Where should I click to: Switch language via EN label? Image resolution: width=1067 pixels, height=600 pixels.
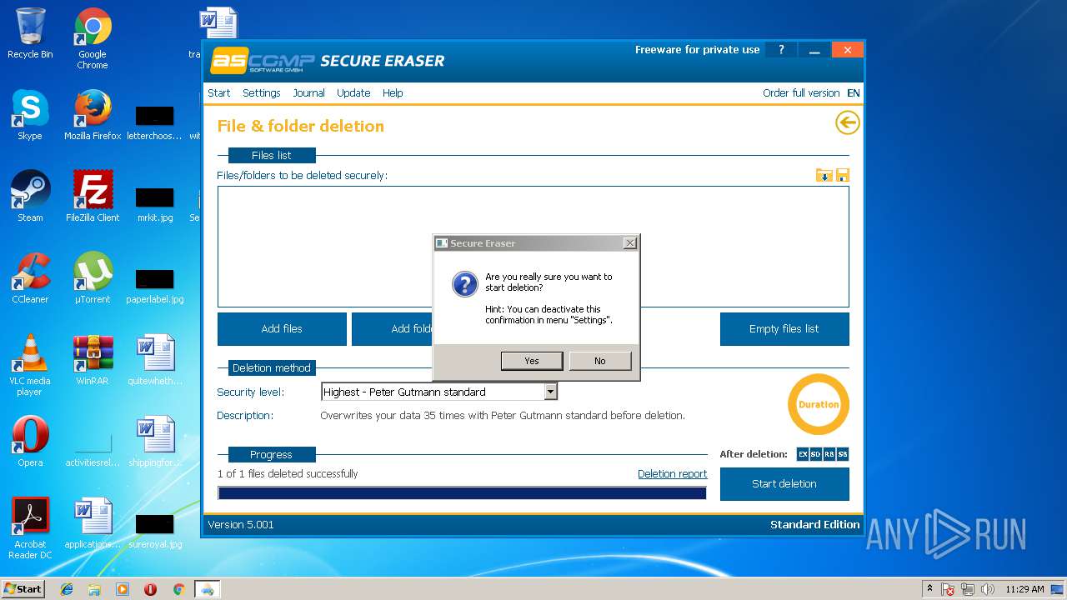(x=854, y=93)
